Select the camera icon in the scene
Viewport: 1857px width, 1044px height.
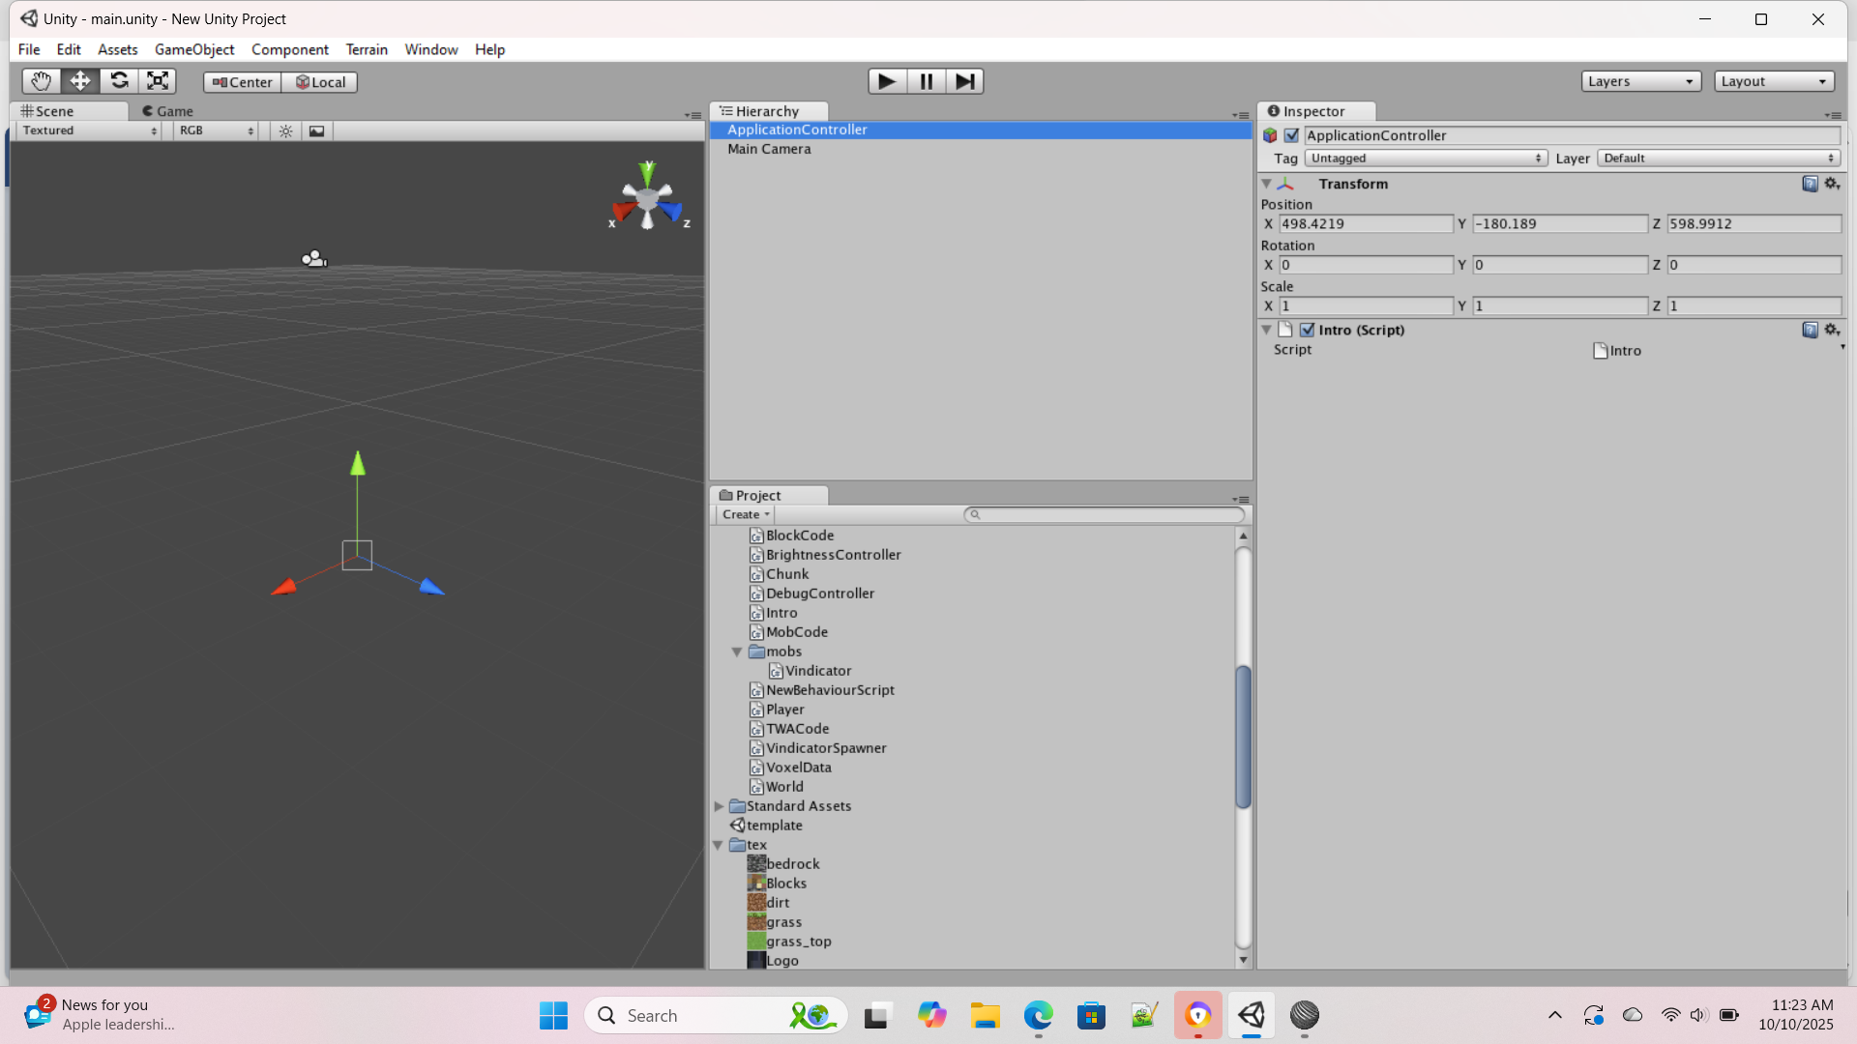point(314,258)
